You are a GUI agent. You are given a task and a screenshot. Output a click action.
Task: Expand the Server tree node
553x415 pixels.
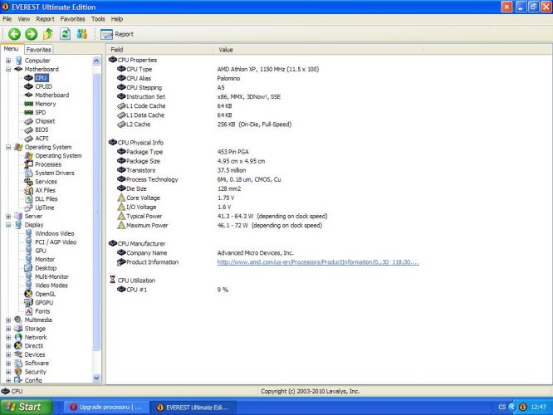(x=8, y=216)
